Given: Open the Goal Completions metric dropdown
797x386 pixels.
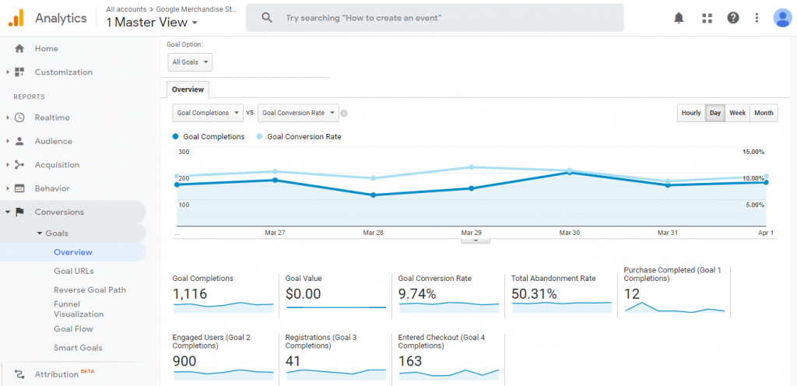Looking at the screenshot, I should point(207,113).
